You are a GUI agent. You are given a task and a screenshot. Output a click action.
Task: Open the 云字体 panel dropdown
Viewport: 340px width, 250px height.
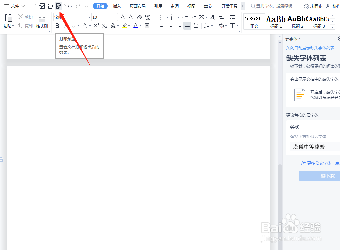(x=300, y=39)
